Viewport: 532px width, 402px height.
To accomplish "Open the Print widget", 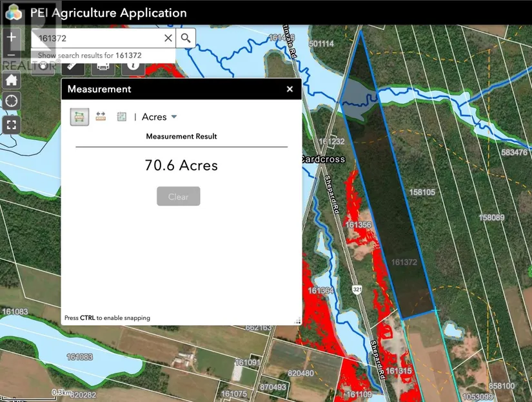I will coord(103,65).
